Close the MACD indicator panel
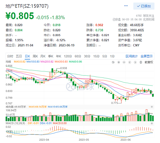160x143 pixels. [x=152, y=123]
